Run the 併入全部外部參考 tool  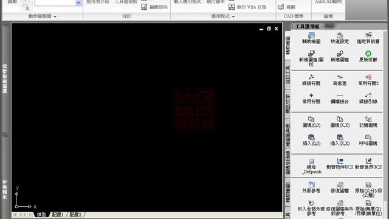coord(311,208)
